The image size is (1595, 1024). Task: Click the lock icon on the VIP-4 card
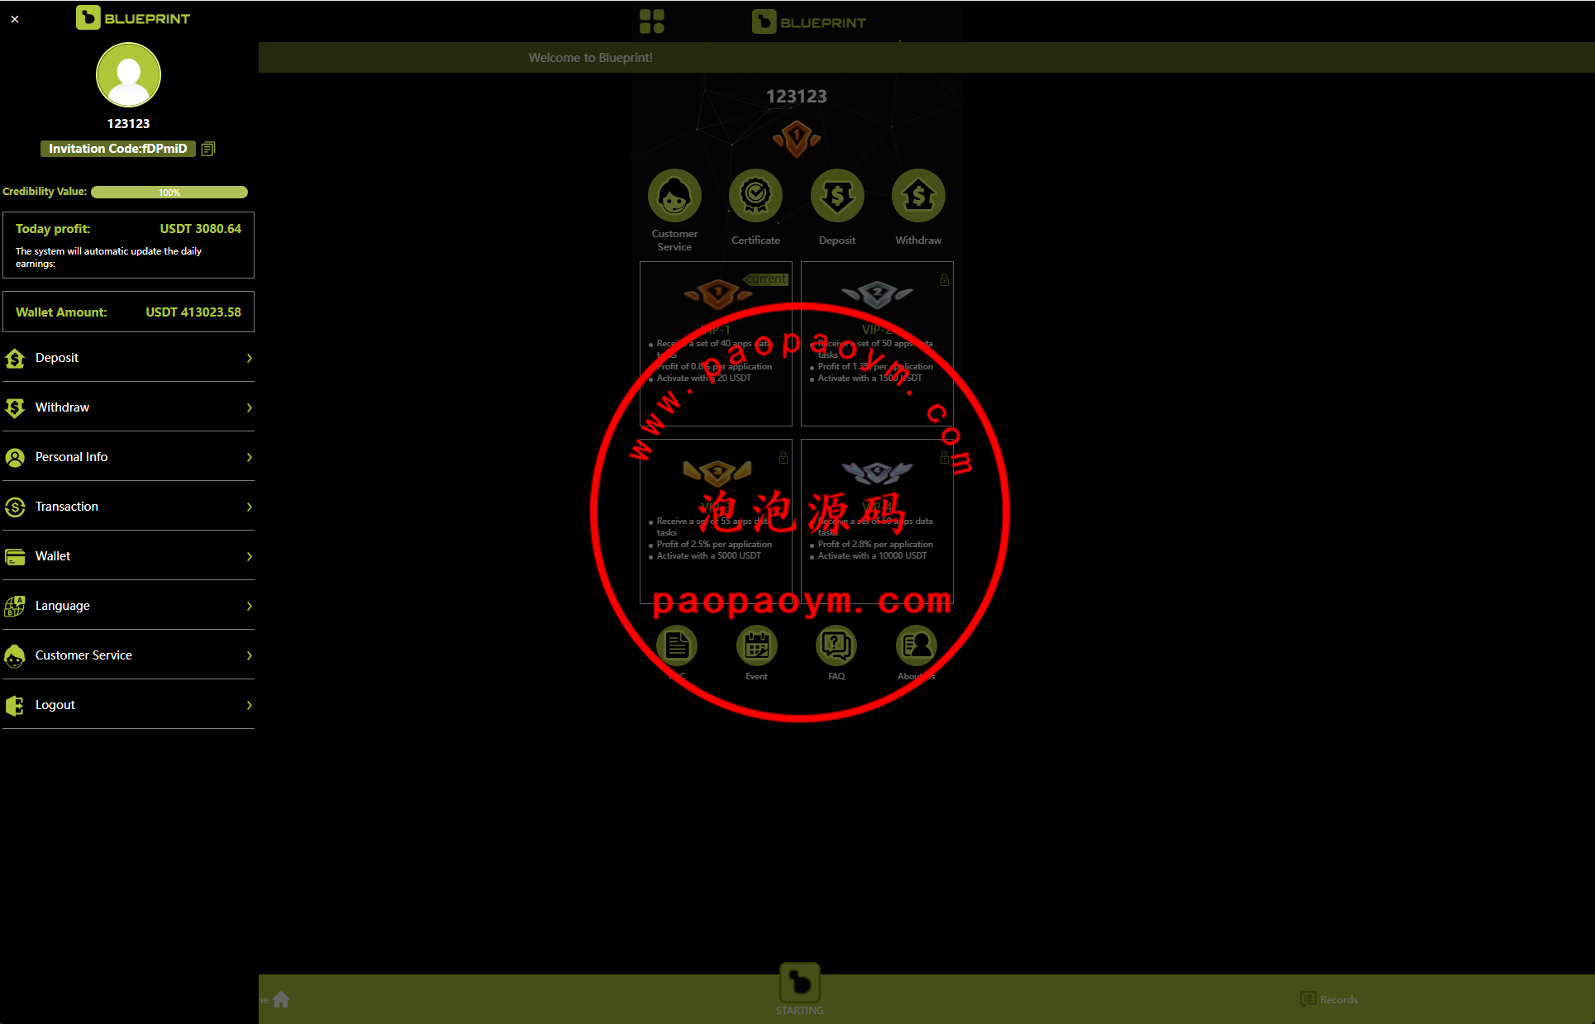pos(944,458)
